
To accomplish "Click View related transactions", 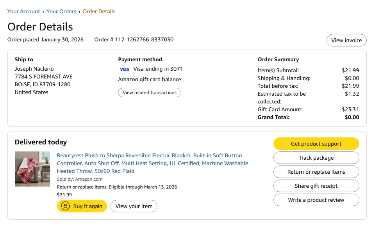I will (x=149, y=93).
